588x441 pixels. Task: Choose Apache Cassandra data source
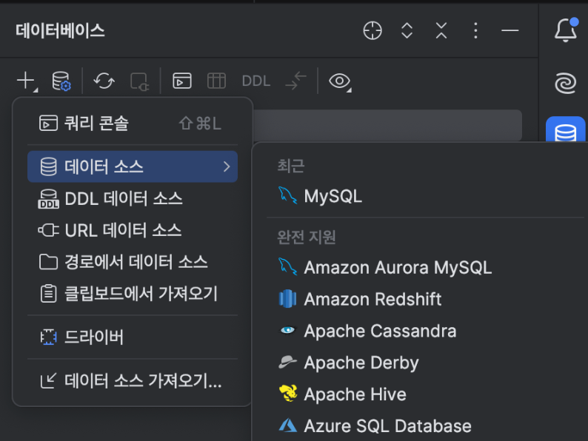(x=426, y=331)
